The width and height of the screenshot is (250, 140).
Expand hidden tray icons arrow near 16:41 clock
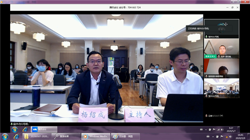coord(213,137)
